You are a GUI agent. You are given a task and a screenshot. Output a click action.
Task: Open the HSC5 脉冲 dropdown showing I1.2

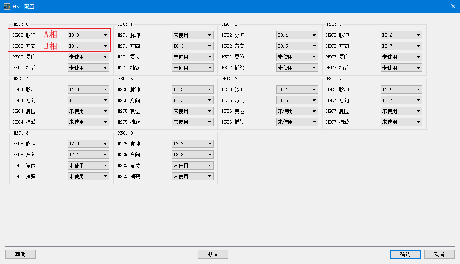[x=193, y=89]
